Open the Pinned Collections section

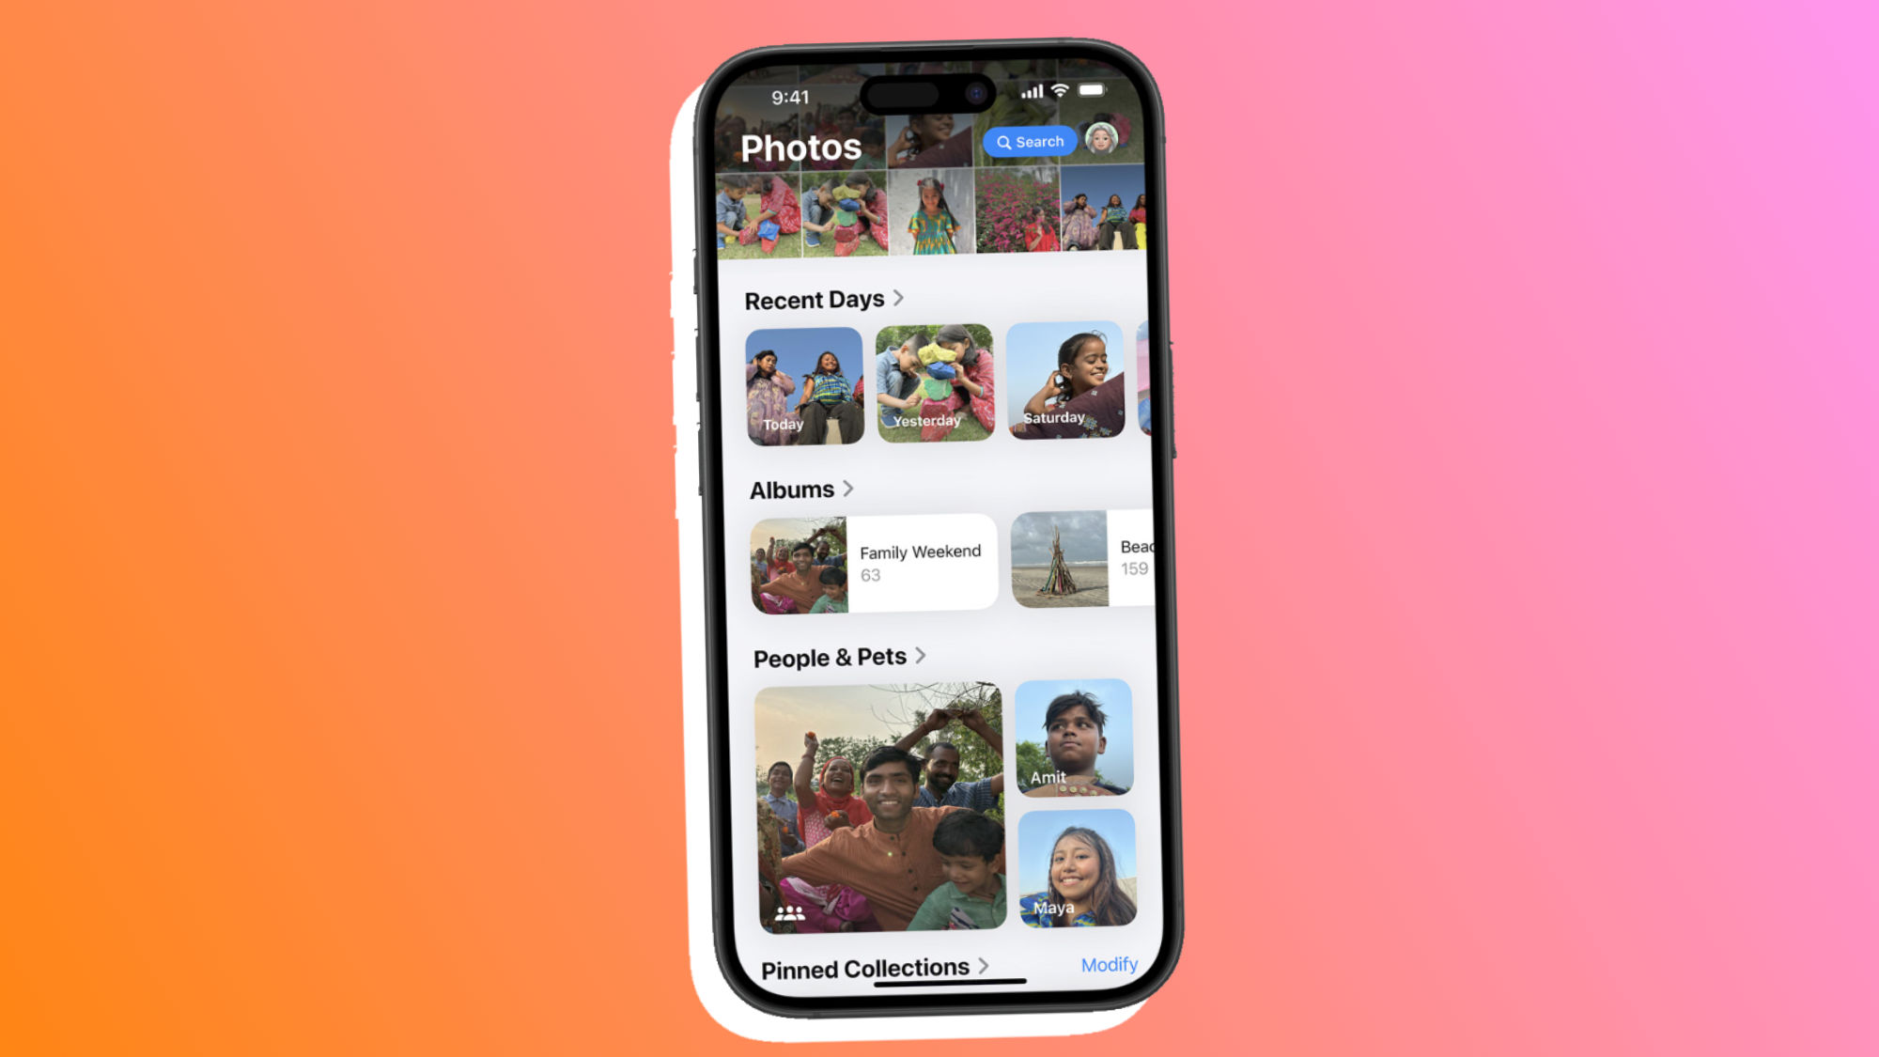tap(867, 967)
